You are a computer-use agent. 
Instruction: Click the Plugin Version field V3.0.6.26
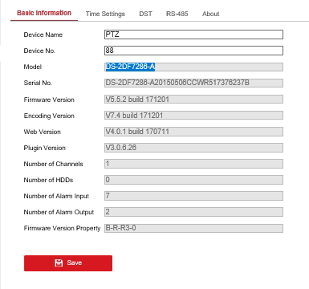[193, 148]
